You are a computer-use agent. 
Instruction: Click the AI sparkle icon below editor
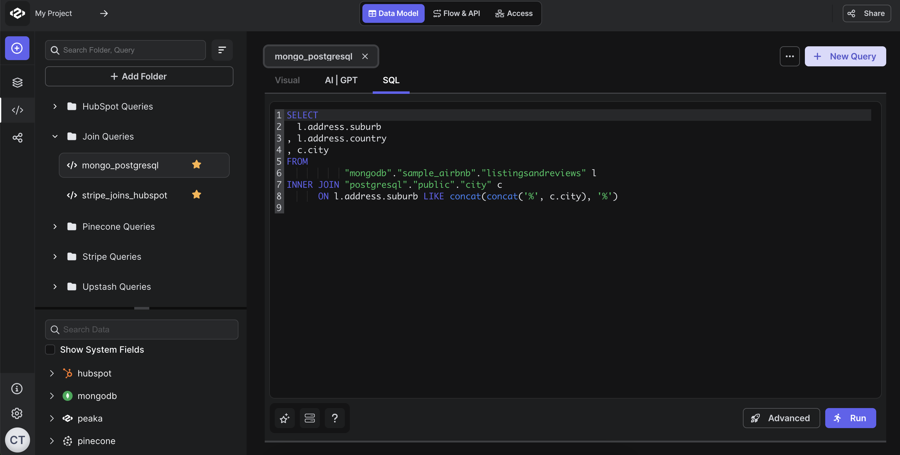coord(285,418)
